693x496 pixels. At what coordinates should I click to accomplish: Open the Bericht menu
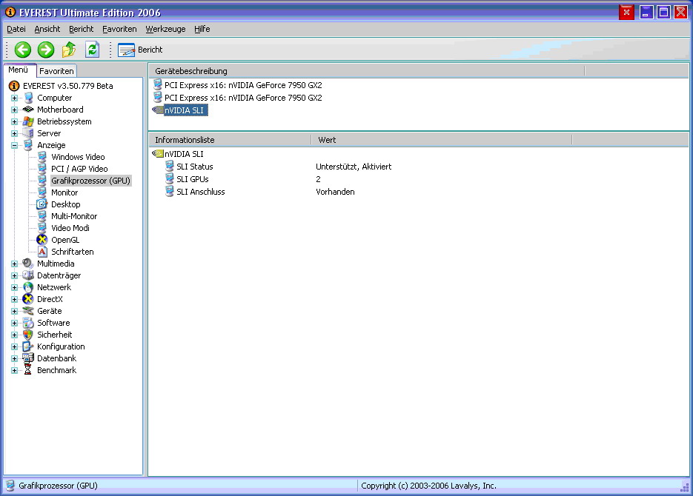point(82,29)
